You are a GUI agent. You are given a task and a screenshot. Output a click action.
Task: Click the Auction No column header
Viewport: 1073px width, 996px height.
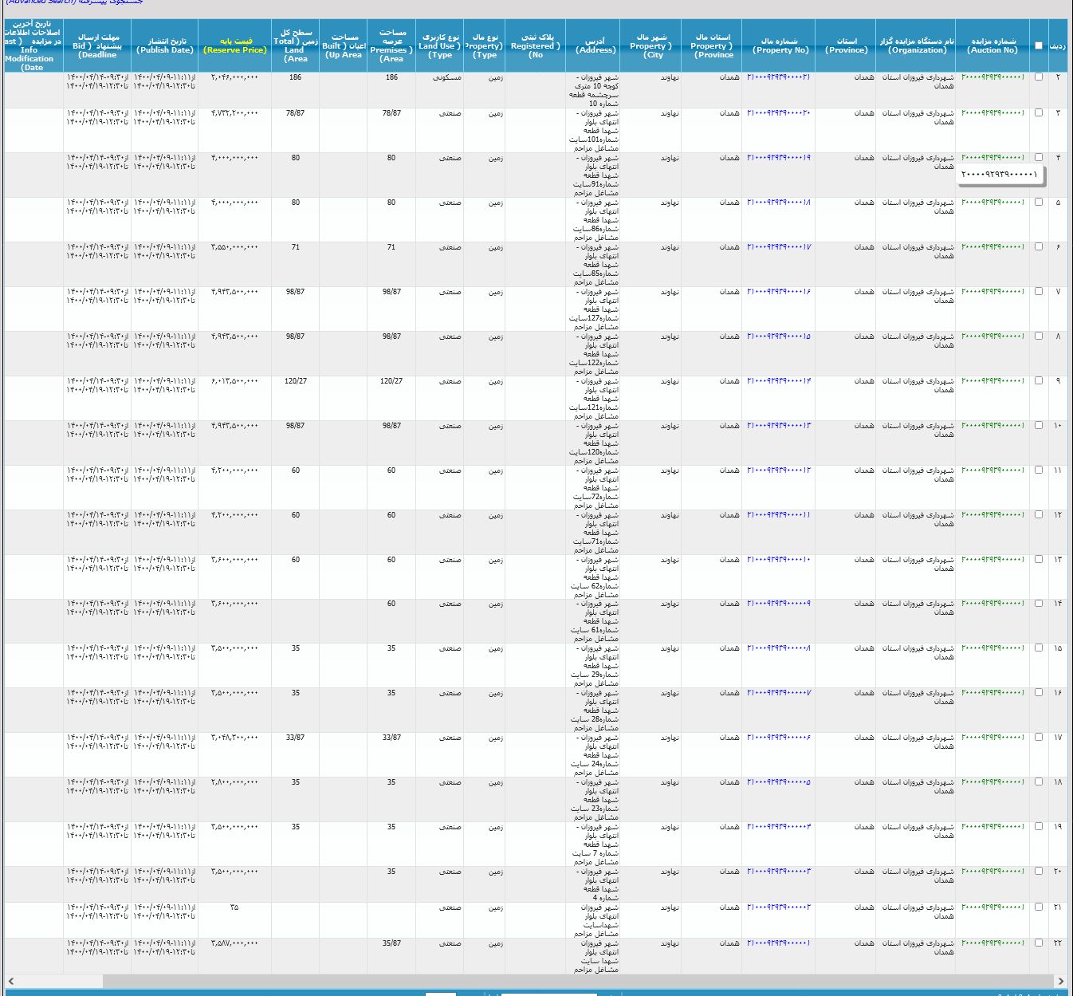click(x=992, y=45)
